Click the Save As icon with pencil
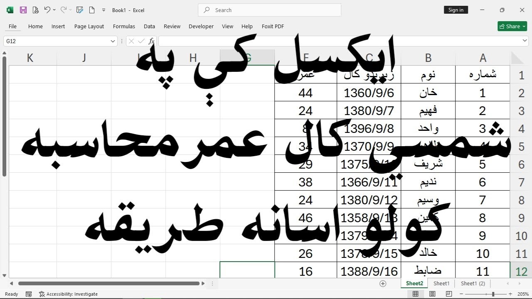Image resolution: width=532 pixels, height=299 pixels. [80, 10]
